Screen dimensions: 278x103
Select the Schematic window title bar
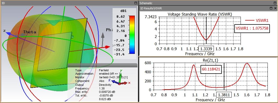[208, 3]
